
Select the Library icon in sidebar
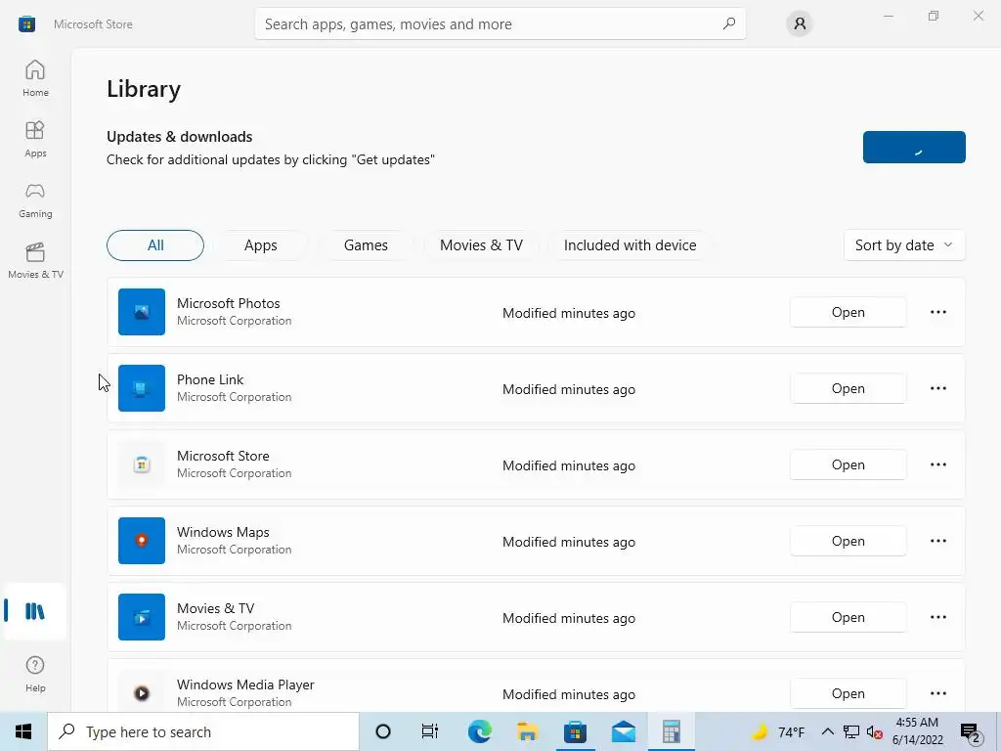[35, 611]
